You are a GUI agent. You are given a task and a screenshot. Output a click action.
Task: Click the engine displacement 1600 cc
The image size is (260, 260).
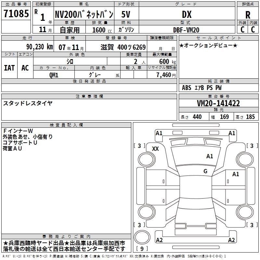pyautogui.click(x=102, y=30)
